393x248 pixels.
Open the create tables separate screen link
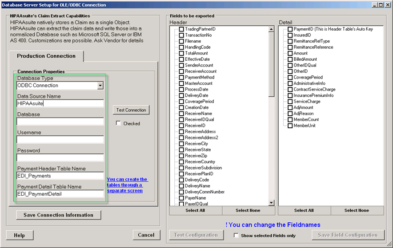tap(127, 185)
